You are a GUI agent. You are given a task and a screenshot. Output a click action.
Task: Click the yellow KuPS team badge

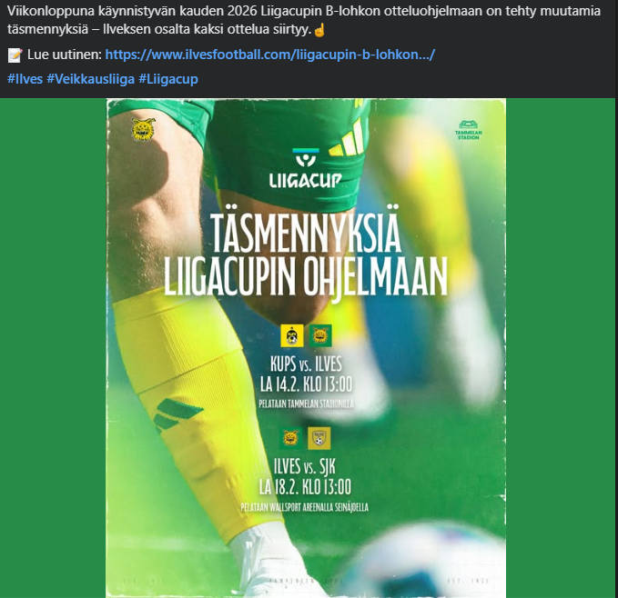(292, 335)
